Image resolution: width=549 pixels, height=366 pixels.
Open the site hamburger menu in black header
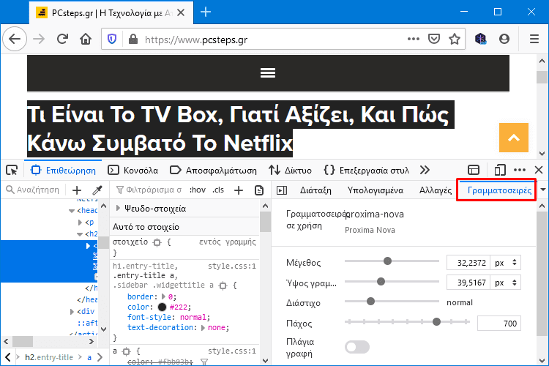point(268,73)
